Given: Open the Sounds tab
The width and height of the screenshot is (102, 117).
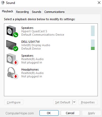Looking at the screenshot, I should point(37,12).
